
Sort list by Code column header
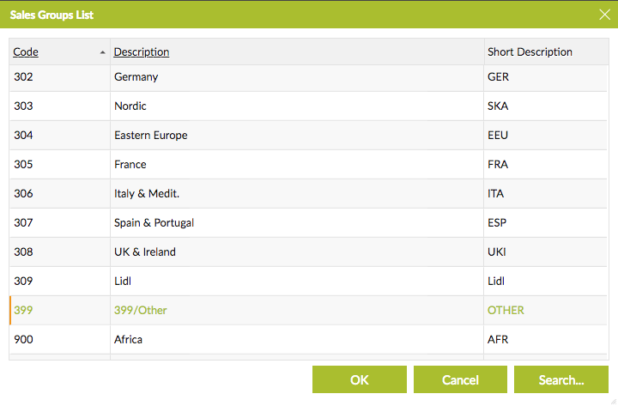coord(26,52)
